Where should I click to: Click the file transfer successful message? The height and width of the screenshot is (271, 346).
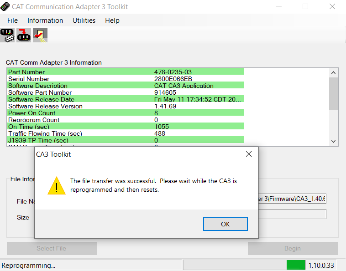point(153,185)
